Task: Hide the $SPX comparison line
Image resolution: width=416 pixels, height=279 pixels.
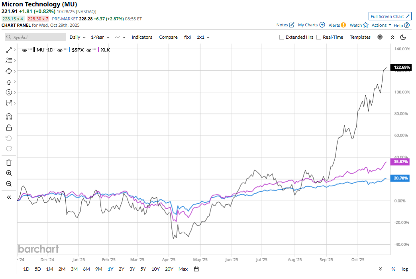Action: coord(60,50)
